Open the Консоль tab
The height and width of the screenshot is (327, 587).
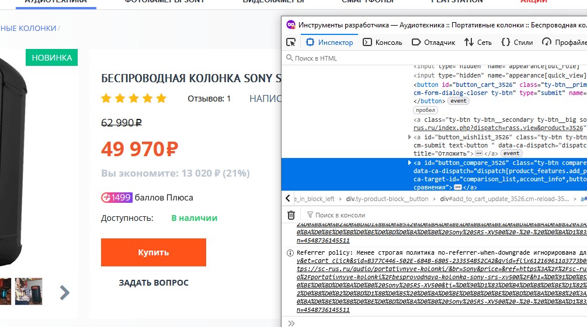tap(383, 42)
